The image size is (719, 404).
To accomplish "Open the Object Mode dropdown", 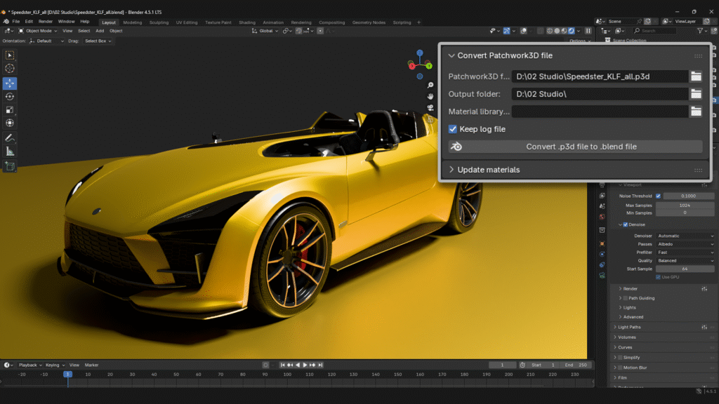I will [x=38, y=31].
